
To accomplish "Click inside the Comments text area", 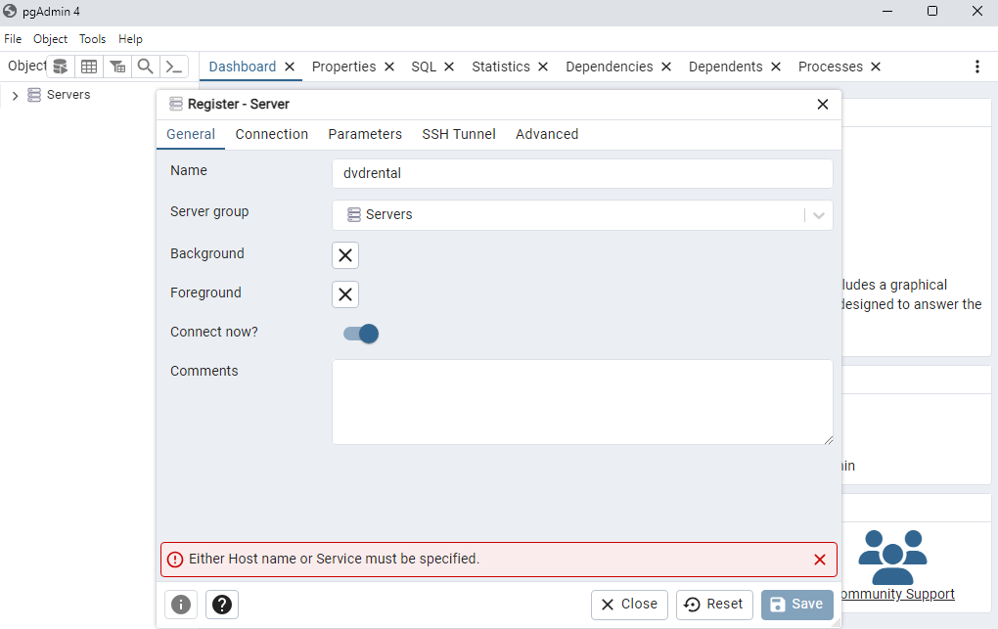I will pos(582,402).
